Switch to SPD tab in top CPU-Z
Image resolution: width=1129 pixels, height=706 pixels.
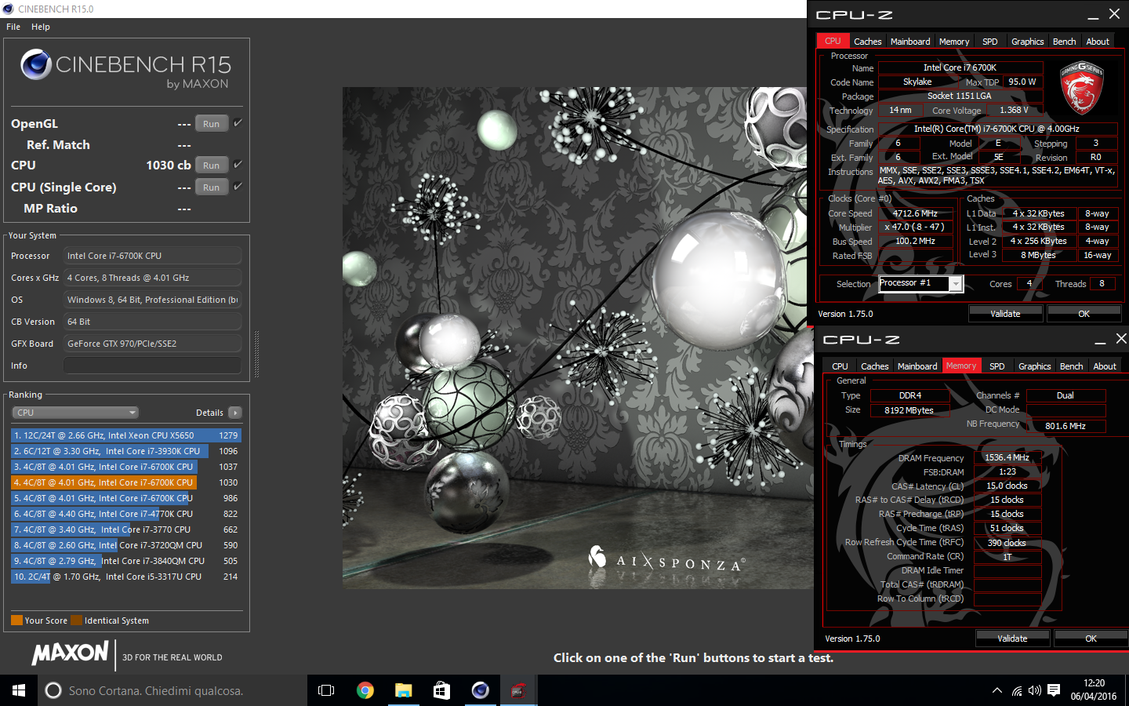(990, 42)
